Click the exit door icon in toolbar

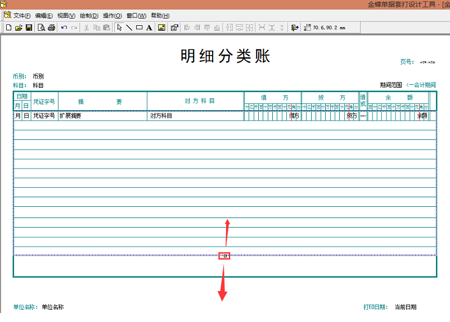pyautogui.click(x=295, y=28)
